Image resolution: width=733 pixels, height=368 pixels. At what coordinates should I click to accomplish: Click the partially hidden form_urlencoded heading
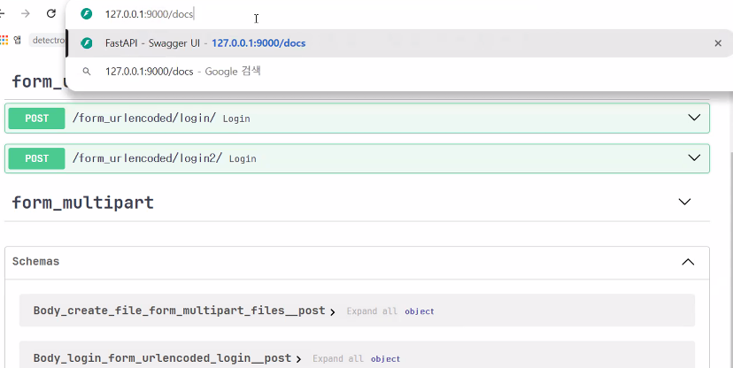pyautogui.click(x=40, y=81)
